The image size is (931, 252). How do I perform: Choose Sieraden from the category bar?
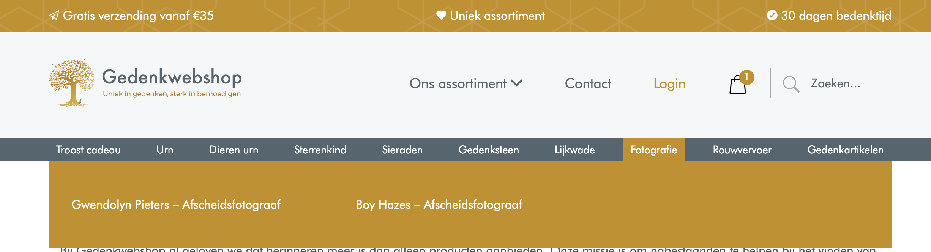point(402,150)
